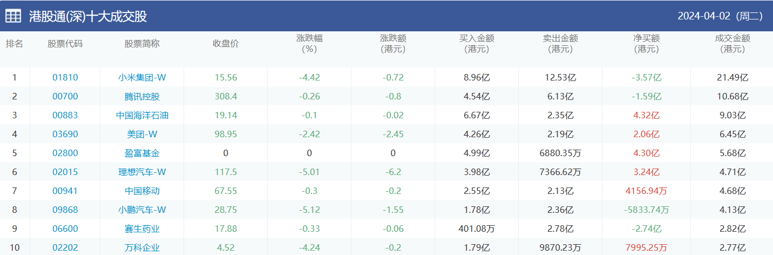This screenshot has width=773, height=255.
Task: Click stock code 06600
Action: pos(65,229)
